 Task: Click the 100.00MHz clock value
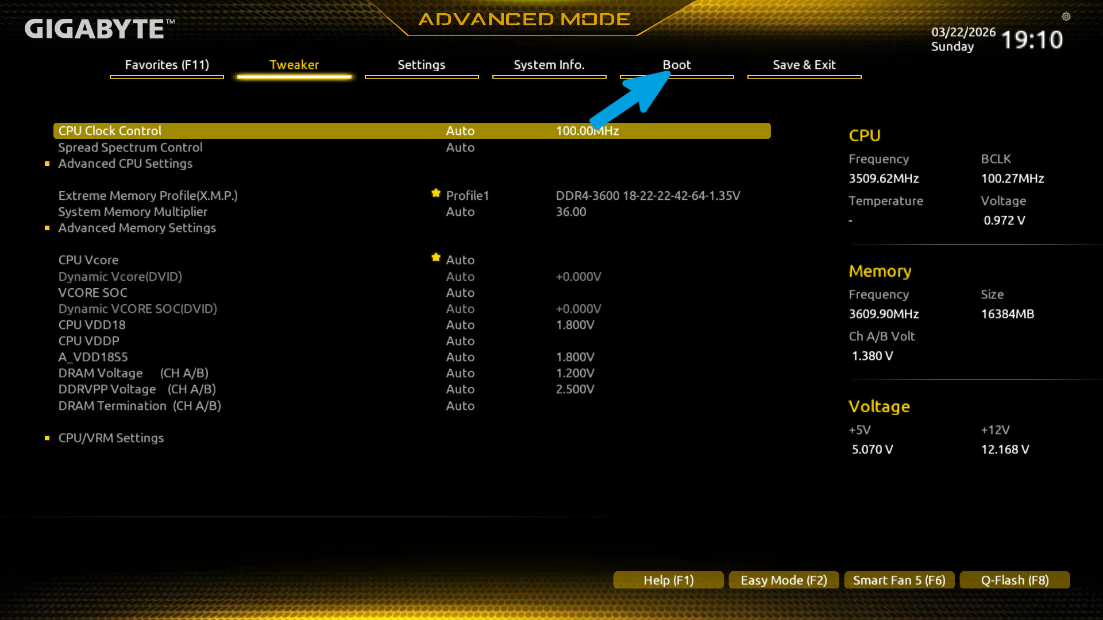[x=587, y=131]
